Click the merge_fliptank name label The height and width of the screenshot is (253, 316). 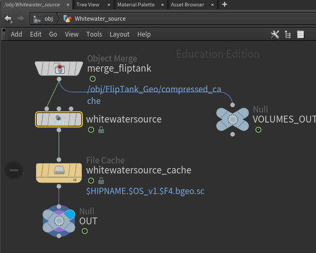point(119,68)
